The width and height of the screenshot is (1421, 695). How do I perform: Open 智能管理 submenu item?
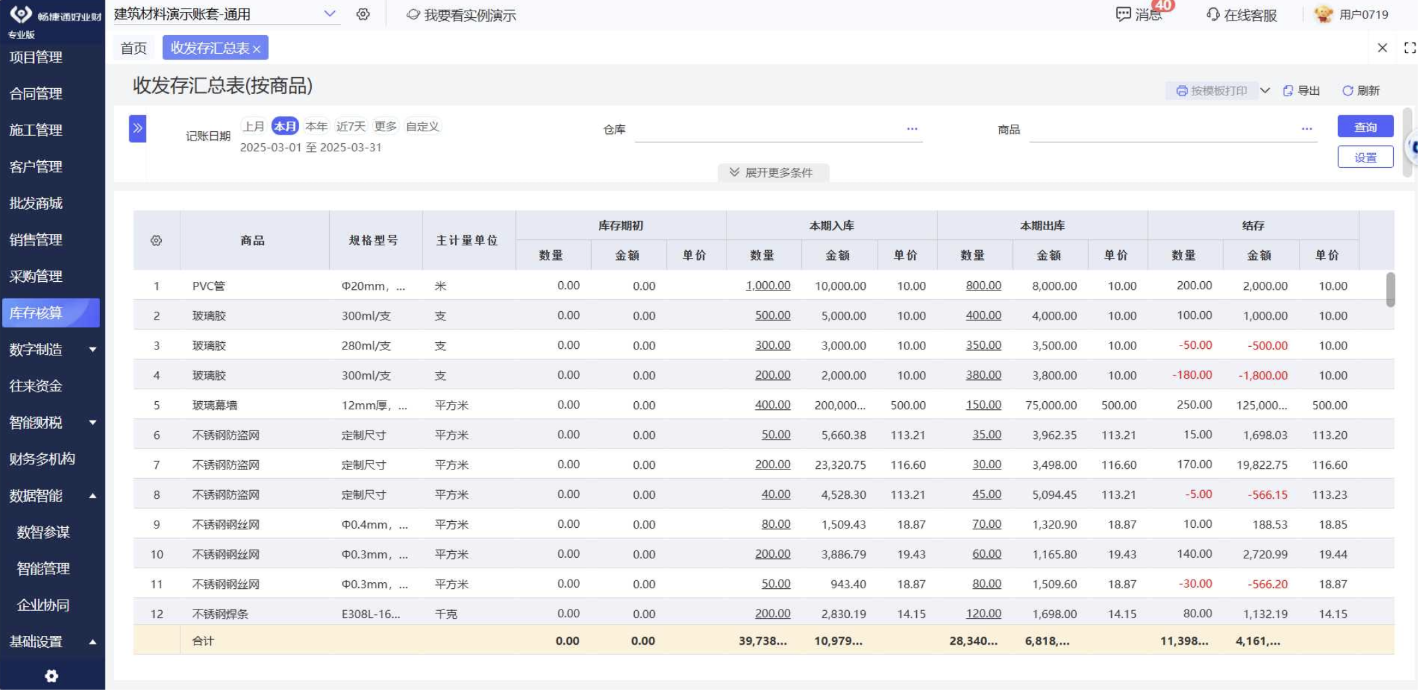[43, 569]
